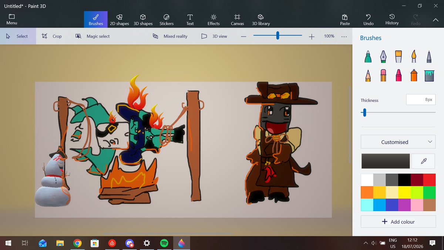Open the Menu folder
This screenshot has height=250, width=444.
(11, 20)
